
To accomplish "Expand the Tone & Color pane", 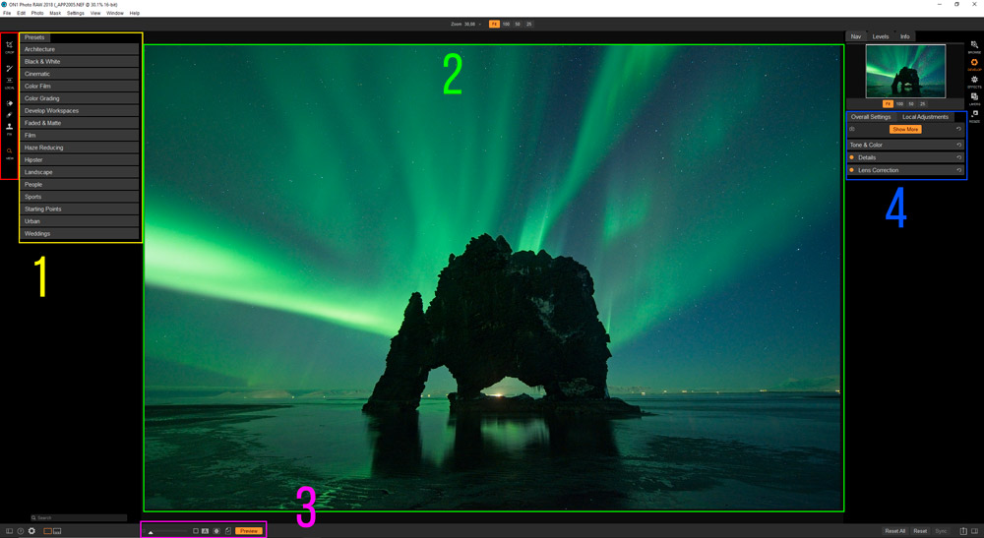I will (900, 145).
